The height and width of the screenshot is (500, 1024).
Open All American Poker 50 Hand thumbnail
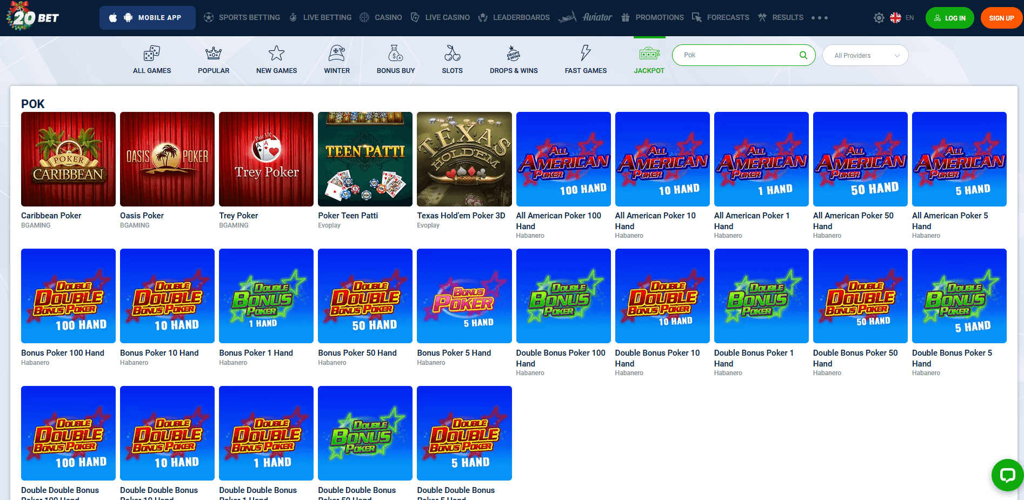click(860, 159)
